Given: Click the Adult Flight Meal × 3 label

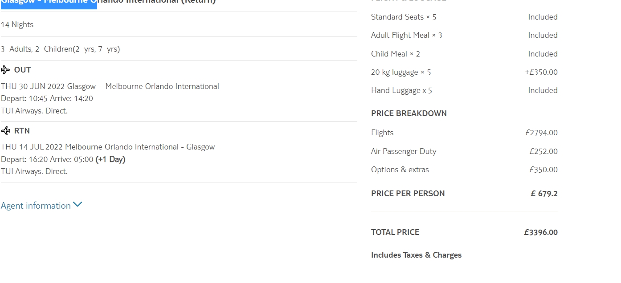Looking at the screenshot, I should coord(406,35).
